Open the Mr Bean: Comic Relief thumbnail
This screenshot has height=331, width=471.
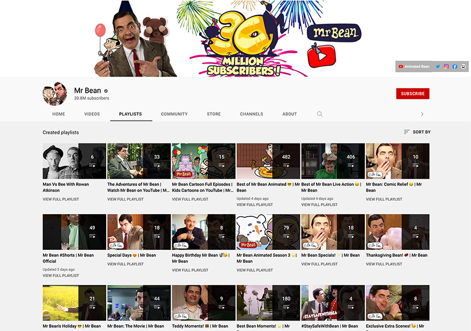[x=398, y=161]
